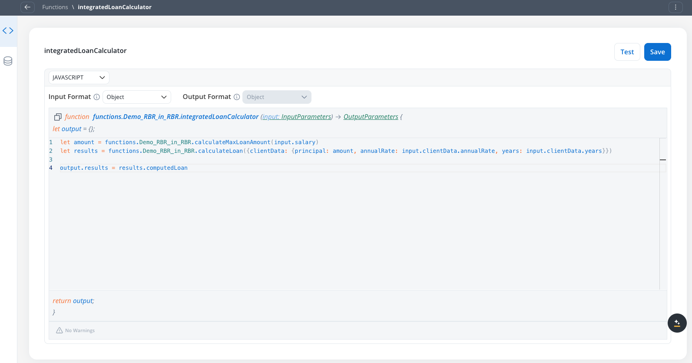The width and height of the screenshot is (692, 363).
Task: Open the code editor sidebar icon
Action: pyautogui.click(x=8, y=31)
